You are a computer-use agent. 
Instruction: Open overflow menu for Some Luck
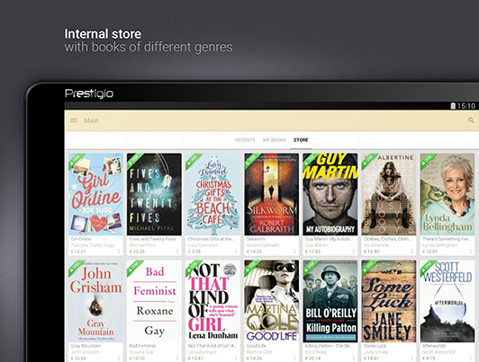(412, 358)
